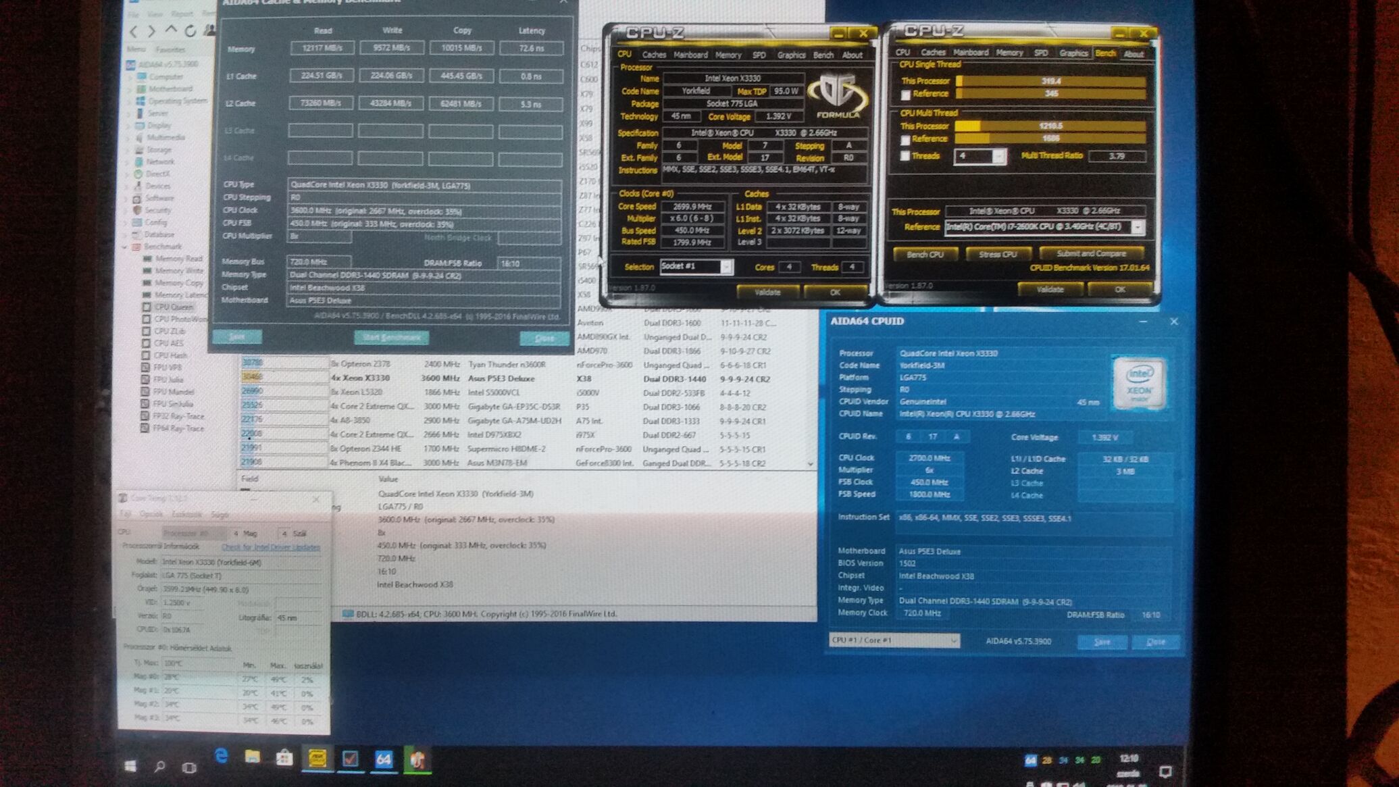Viewport: 1399px width, 787px height.
Task: Toggle the Threads checkbox in CPU-Z Bench
Action: [x=905, y=156]
